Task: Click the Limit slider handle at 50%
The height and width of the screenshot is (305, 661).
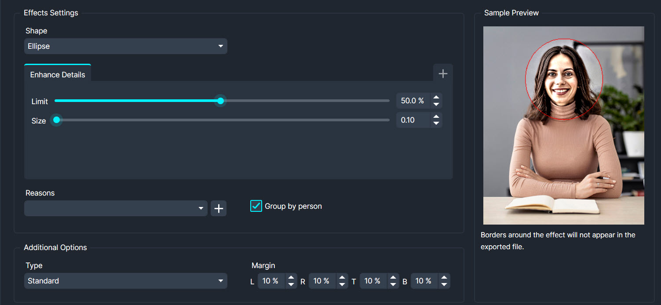Action: (x=220, y=101)
